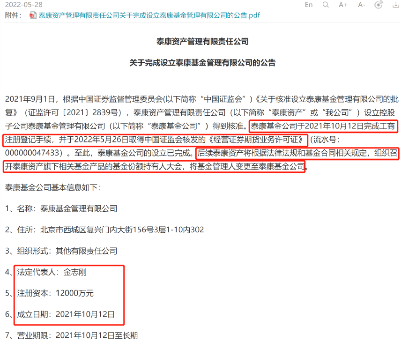Click the 附件 label

13,15
